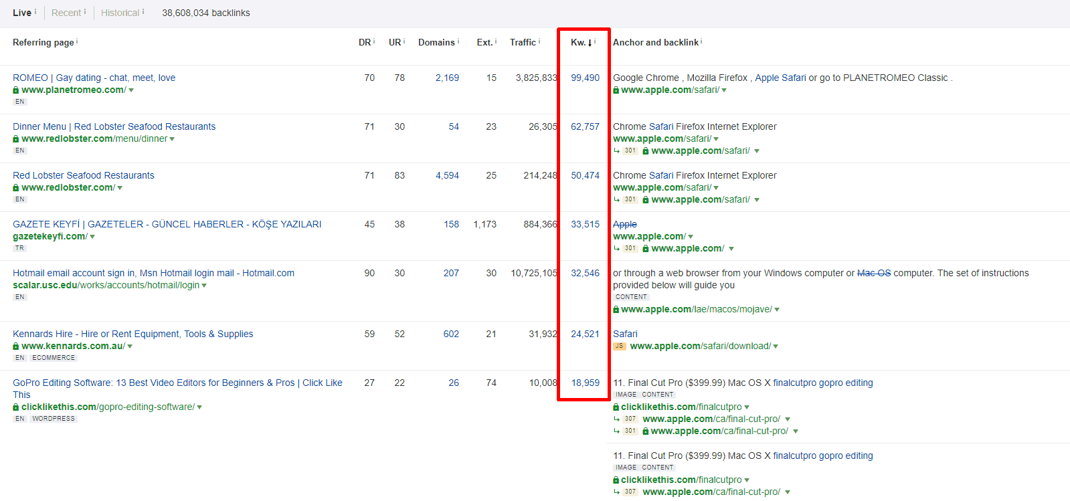The image size is (1070, 501).
Task: Click the 602 domains value
Action: [x=451, y=334]
